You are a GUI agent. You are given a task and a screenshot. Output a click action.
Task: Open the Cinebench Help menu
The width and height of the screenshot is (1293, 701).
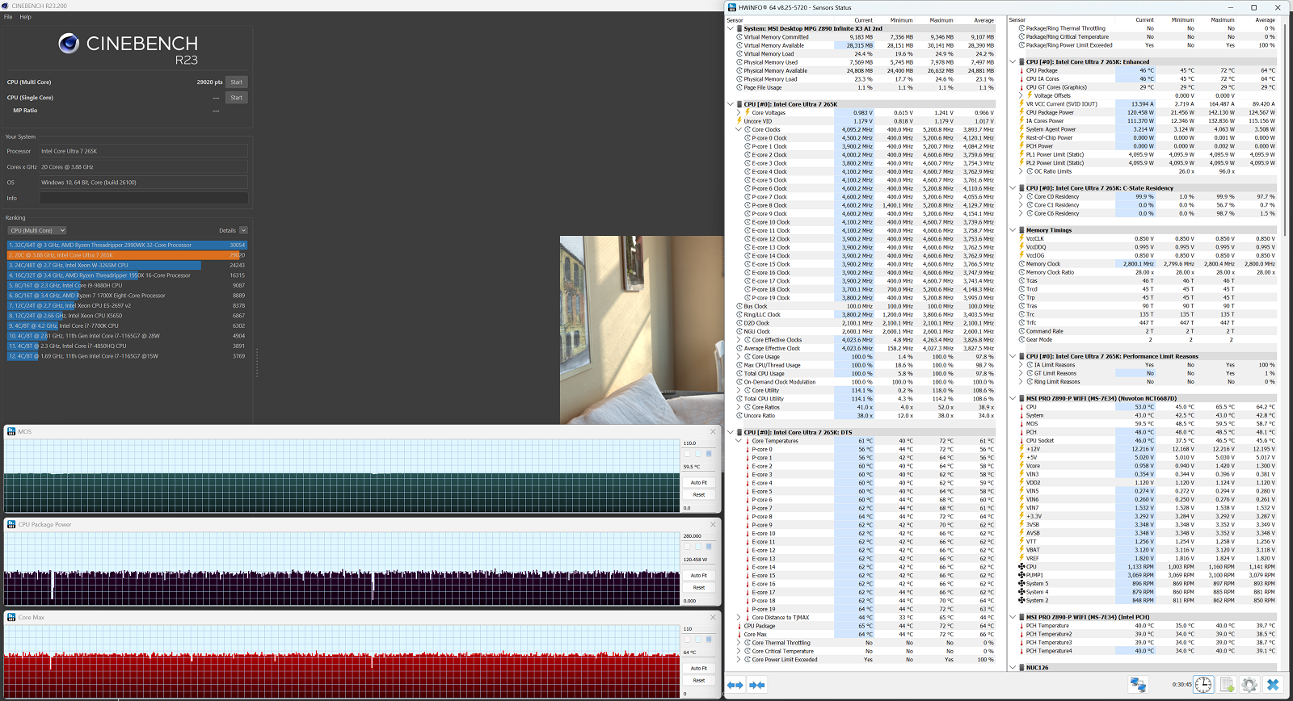[x=26, y=17]
